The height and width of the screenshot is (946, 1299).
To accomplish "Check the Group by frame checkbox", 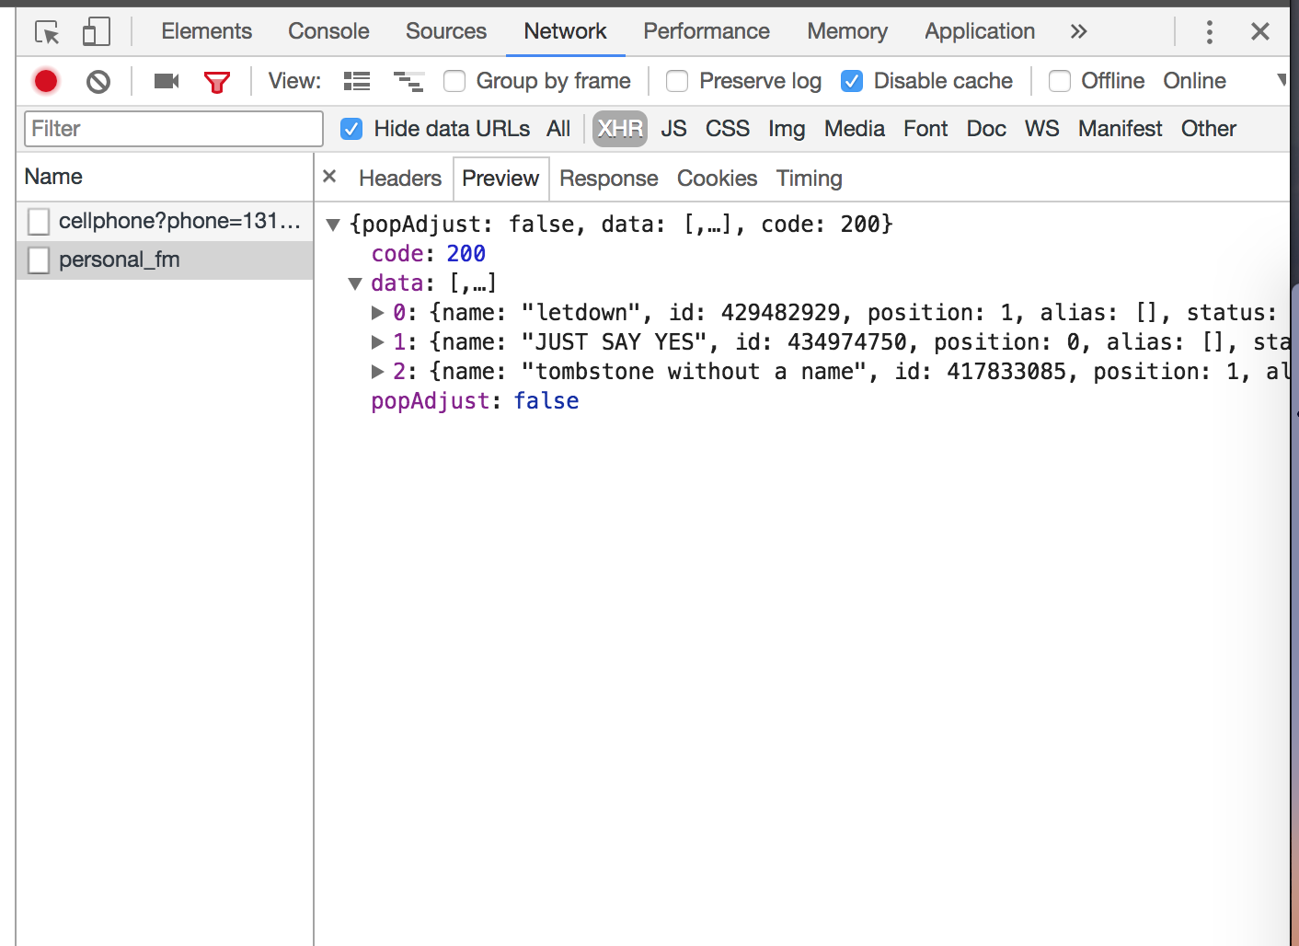I will tap(454, 81).
